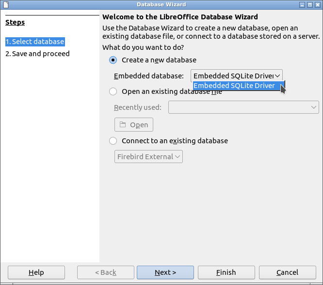The image size is (323, 285).
Task: Expand the Recently used dropdown
Action: pyautogui.click(x=243, y=107)
